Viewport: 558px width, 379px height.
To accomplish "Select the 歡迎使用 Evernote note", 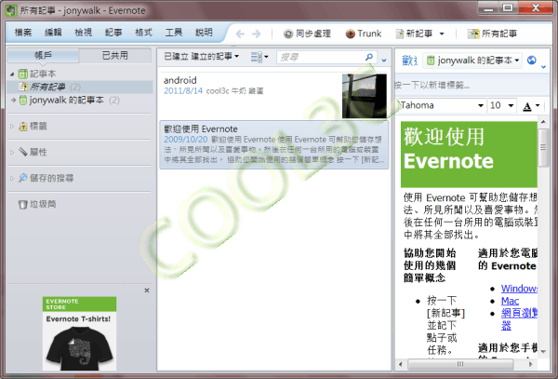I will (x=274, y=144).
